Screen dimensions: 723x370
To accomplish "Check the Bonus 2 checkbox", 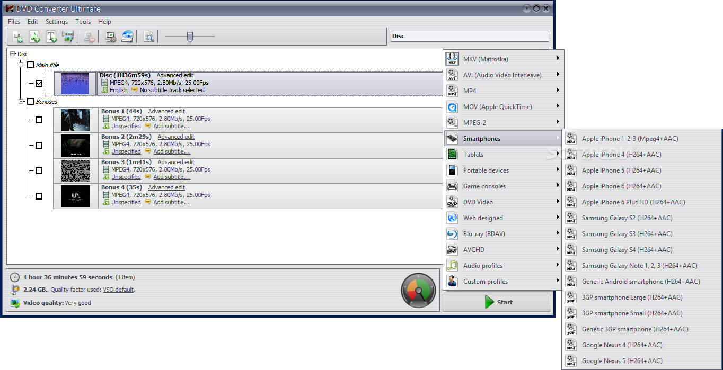I will pos(39,145).
